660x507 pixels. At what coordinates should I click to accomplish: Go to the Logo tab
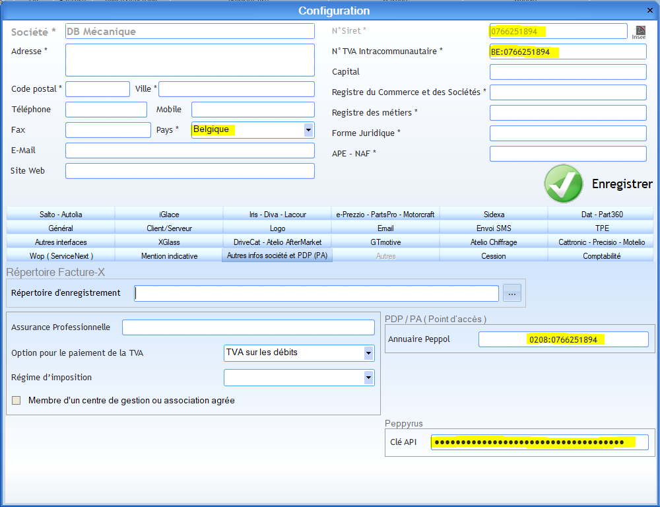[278, 228]
